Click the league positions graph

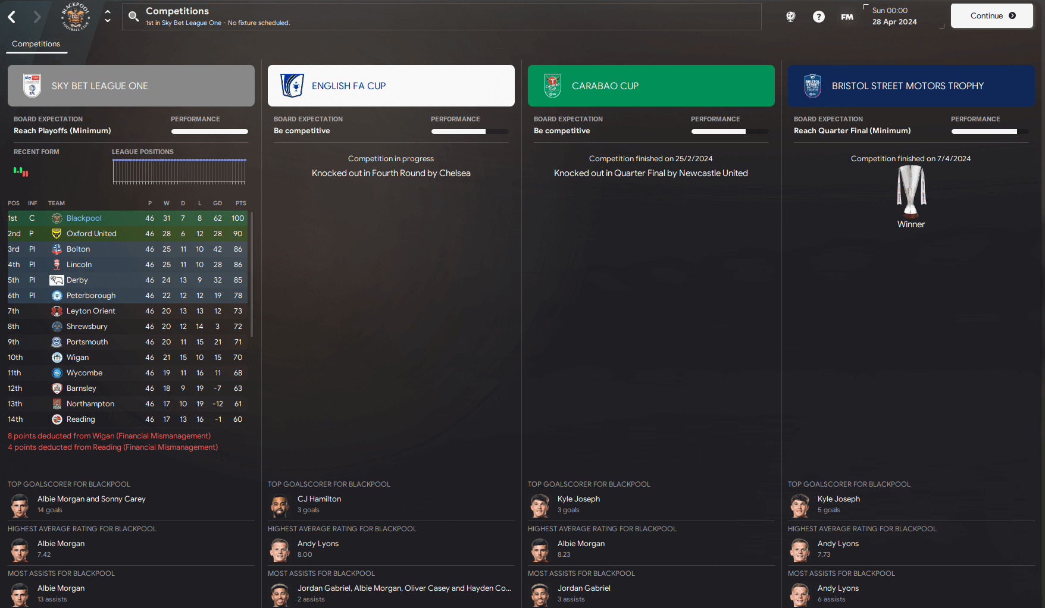[179, 171]
